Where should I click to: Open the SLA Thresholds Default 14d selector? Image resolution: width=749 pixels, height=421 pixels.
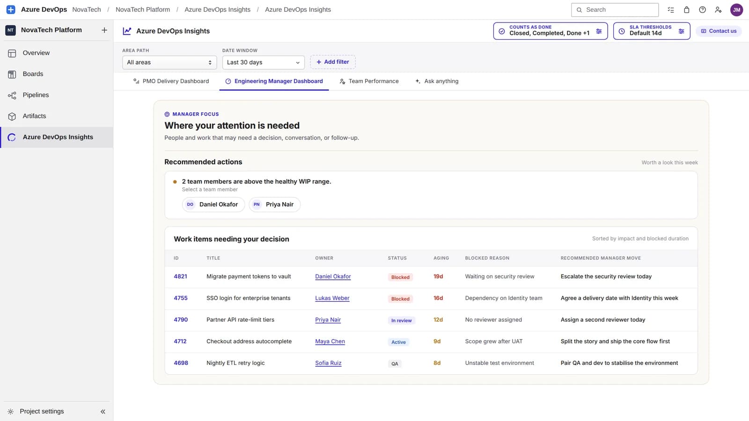tap(652, 31)
